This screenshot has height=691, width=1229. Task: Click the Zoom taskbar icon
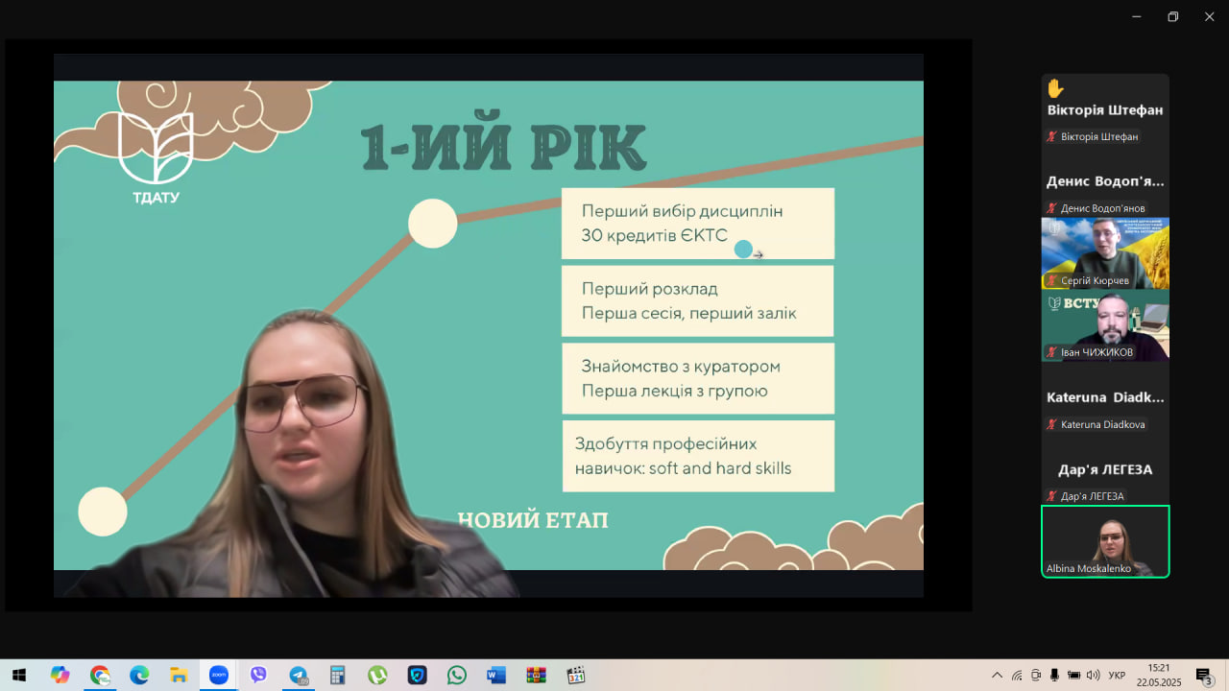pos(219,676)
